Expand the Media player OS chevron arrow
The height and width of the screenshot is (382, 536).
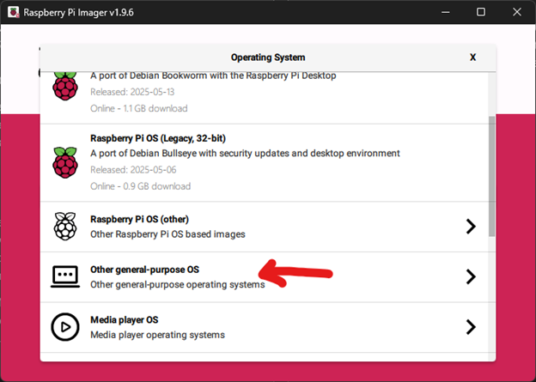coord(471,327)
